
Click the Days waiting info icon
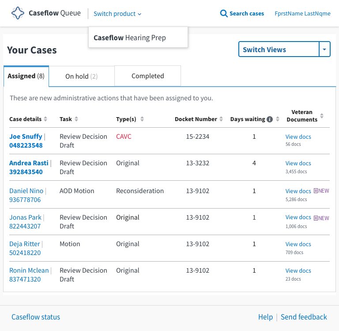coord(270,119)
